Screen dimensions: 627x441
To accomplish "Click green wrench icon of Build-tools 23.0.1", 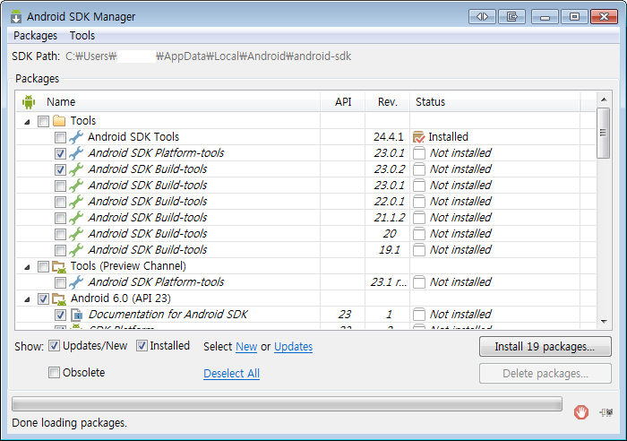I will click(x=76, y=186).
